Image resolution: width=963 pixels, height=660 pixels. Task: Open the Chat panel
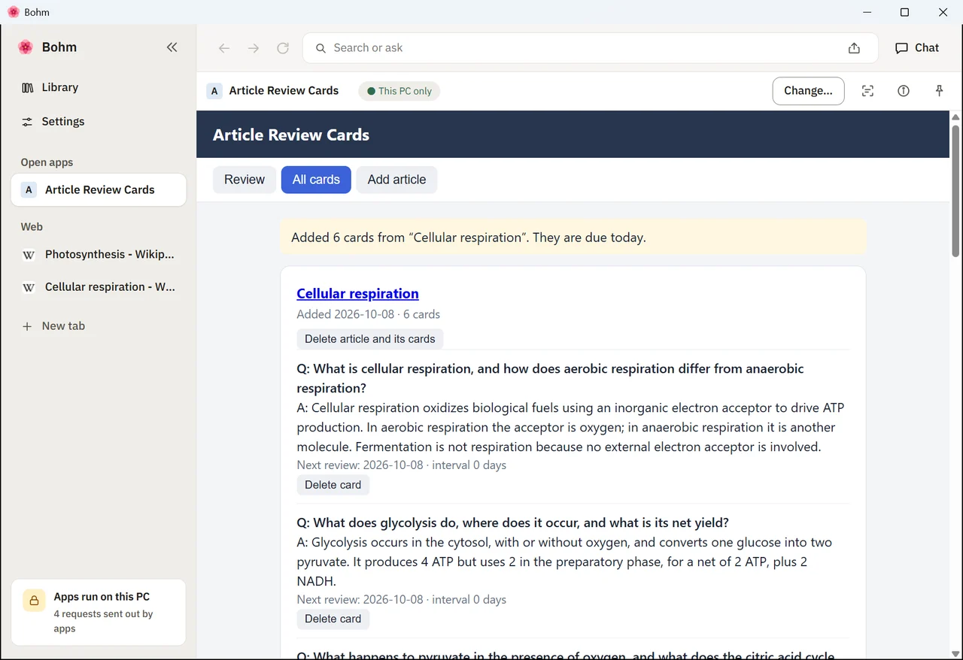coord(917,48)
